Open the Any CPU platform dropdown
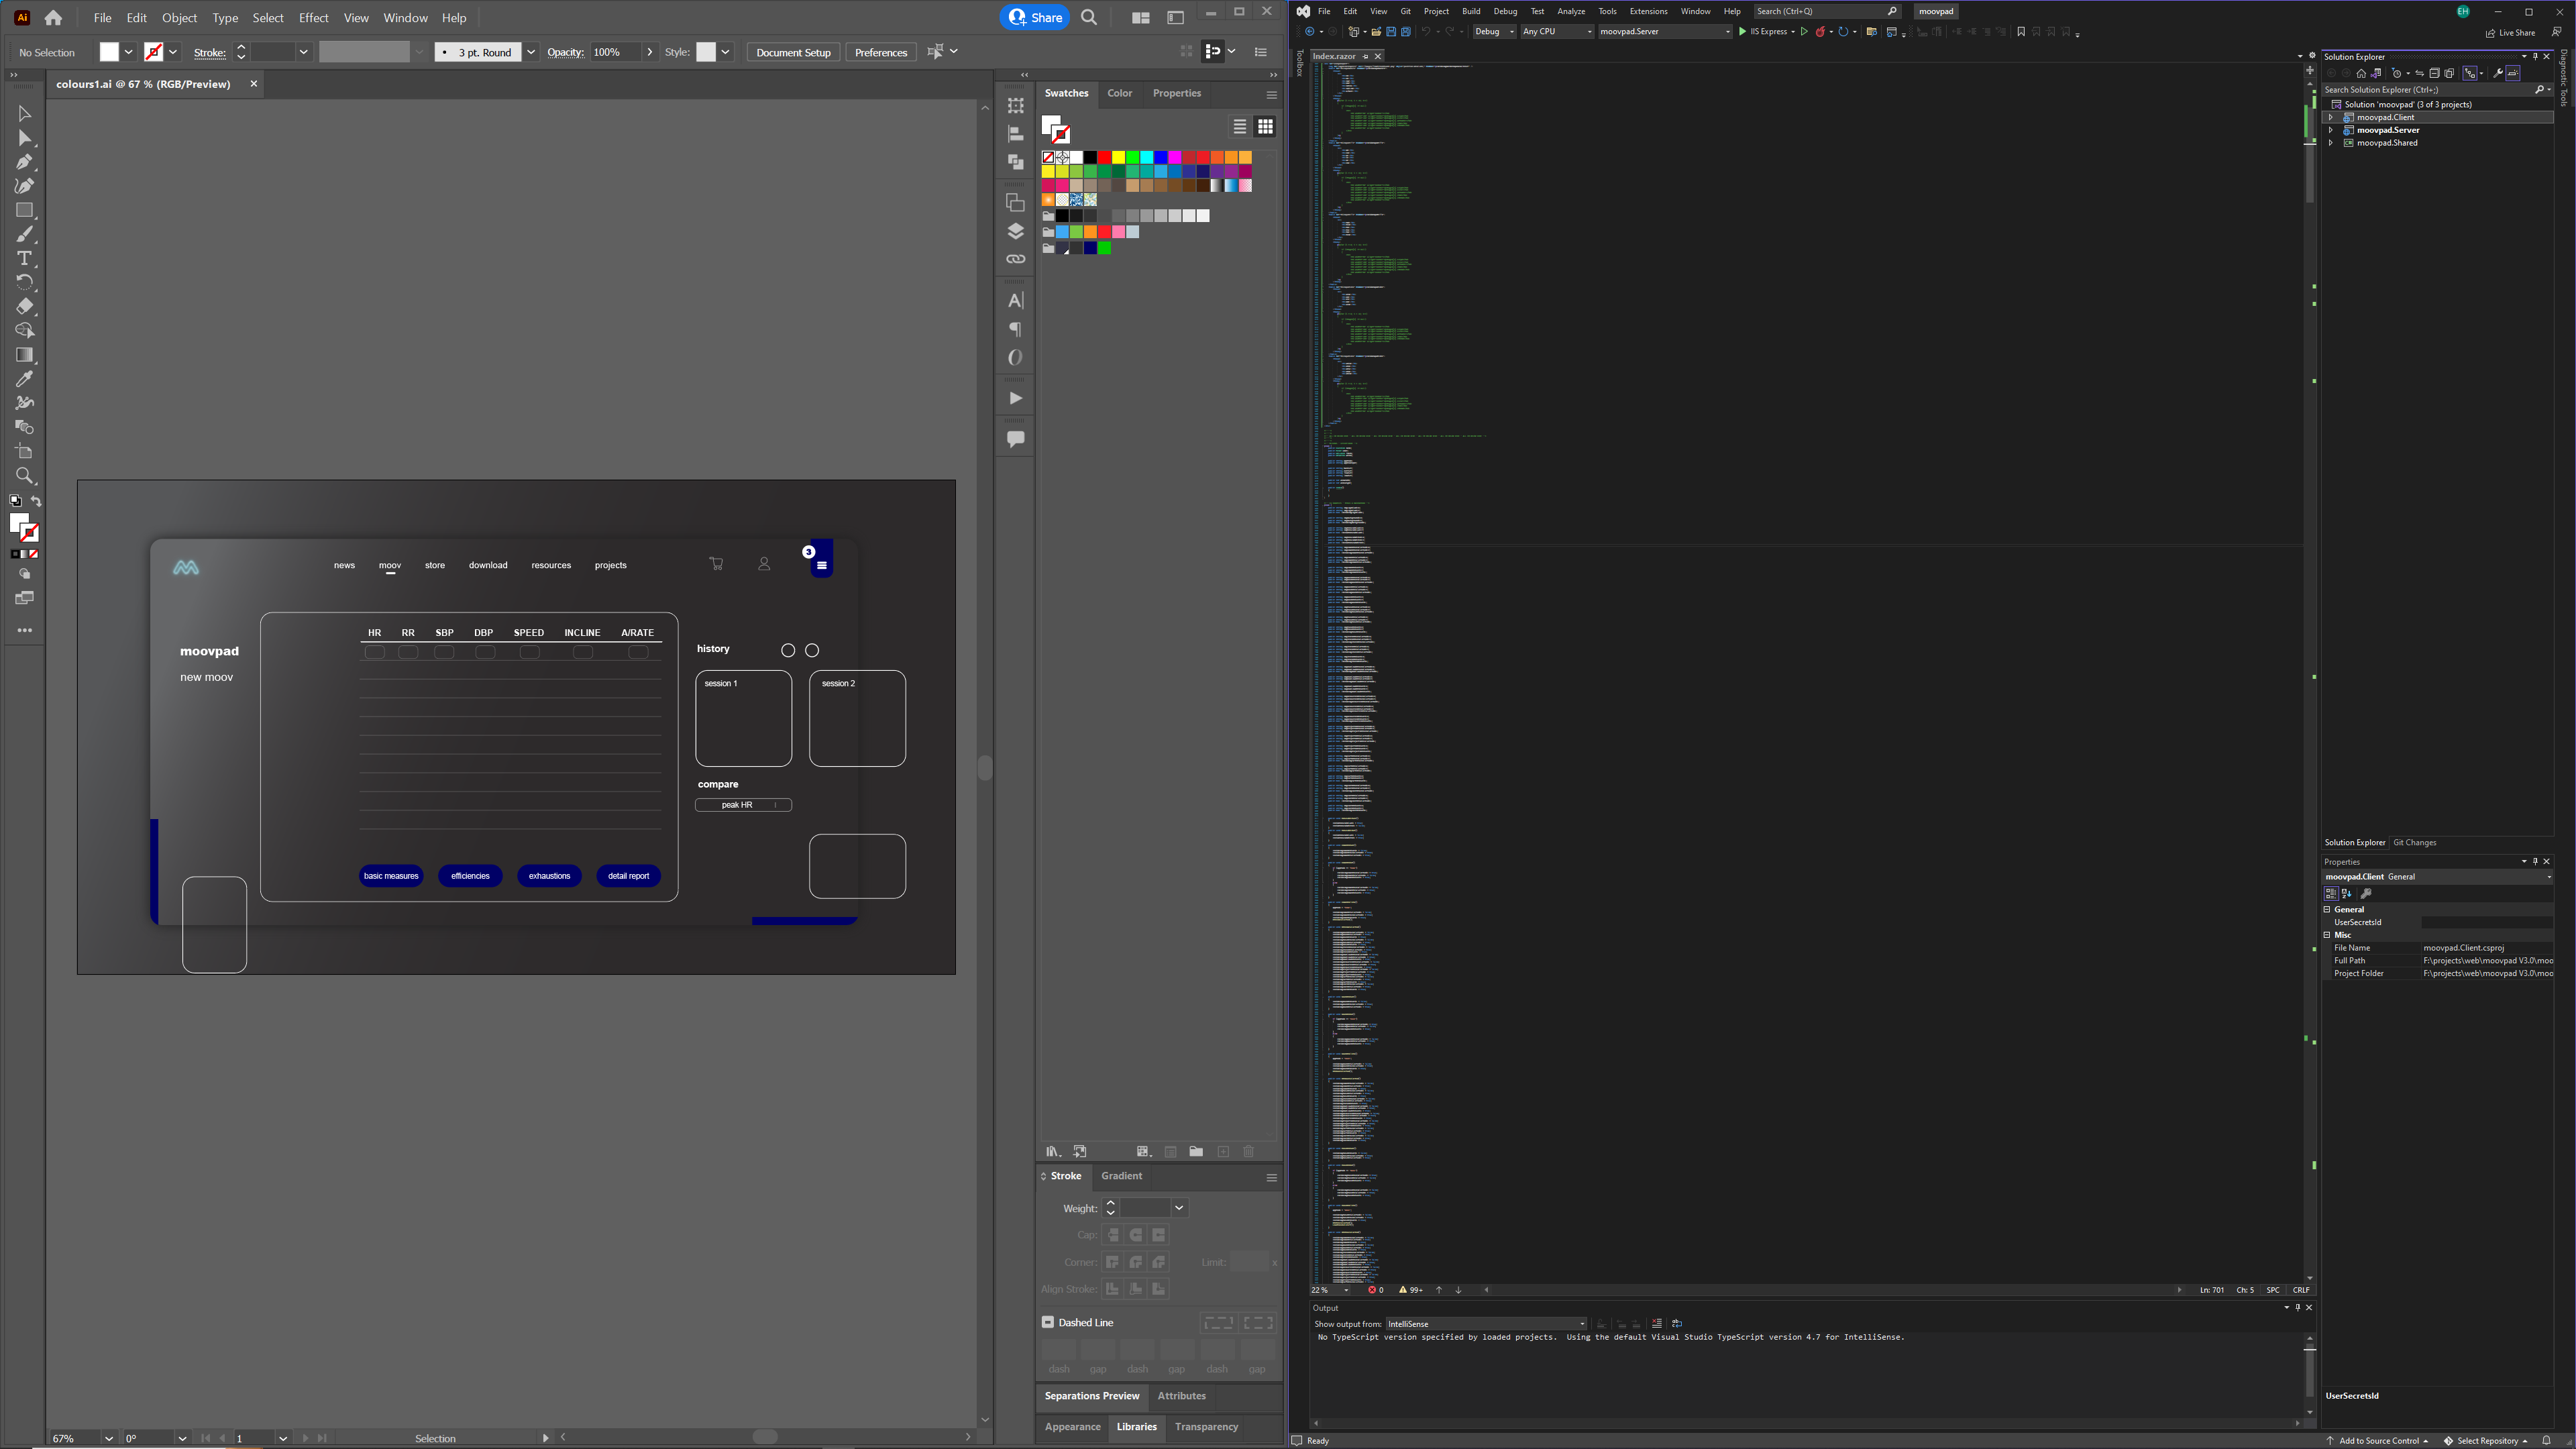Viewport: 2576px width, 1449px height. click(1557, 32)
